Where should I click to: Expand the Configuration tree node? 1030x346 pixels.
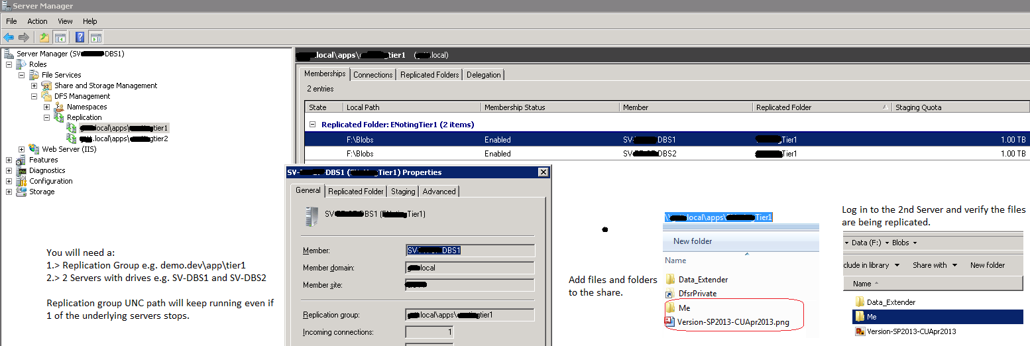pyautogui.click(x=9, y=181)
